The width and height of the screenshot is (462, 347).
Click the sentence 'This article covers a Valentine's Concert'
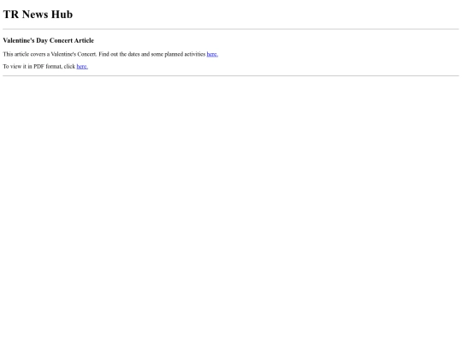50,54
